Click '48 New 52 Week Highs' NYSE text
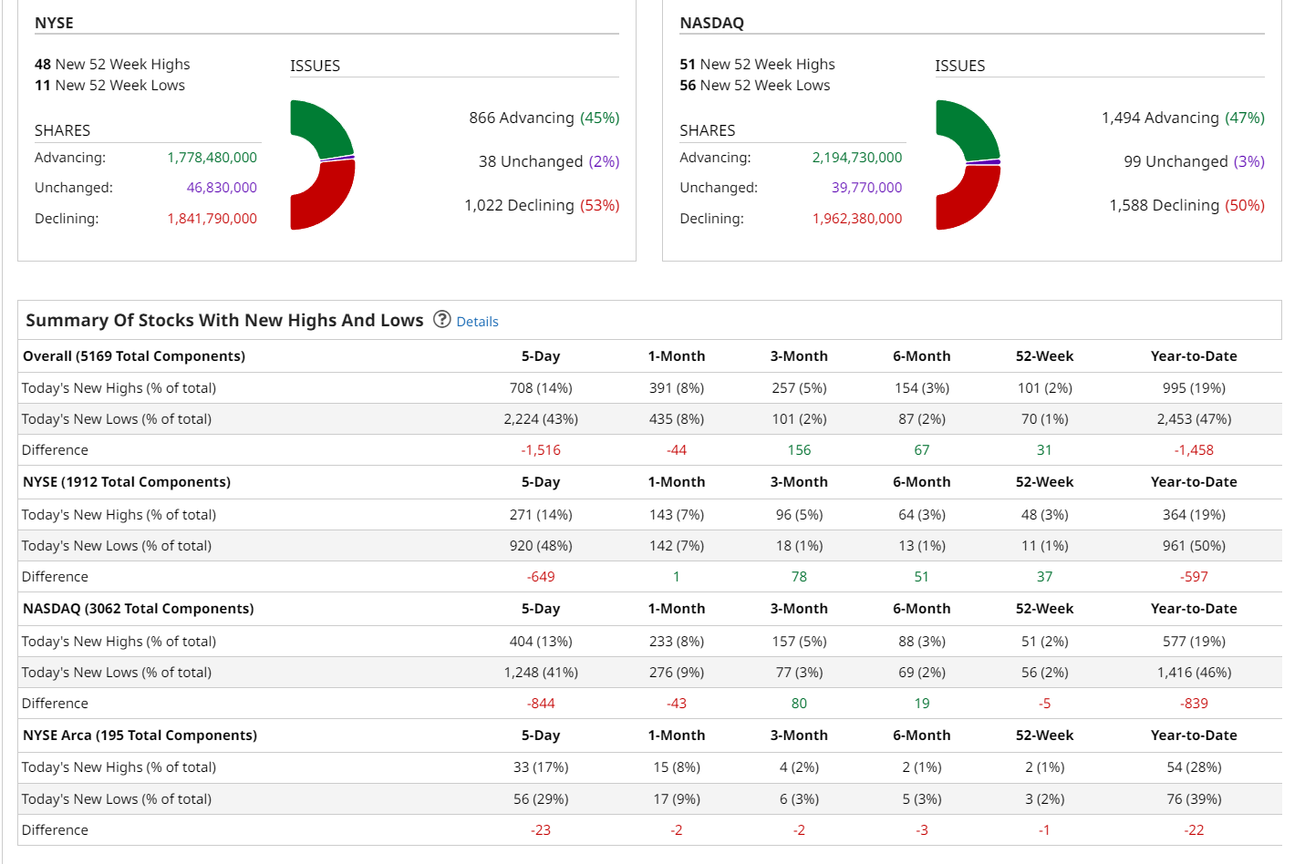This screenshot has width=1305, height=864. [112, 64]
